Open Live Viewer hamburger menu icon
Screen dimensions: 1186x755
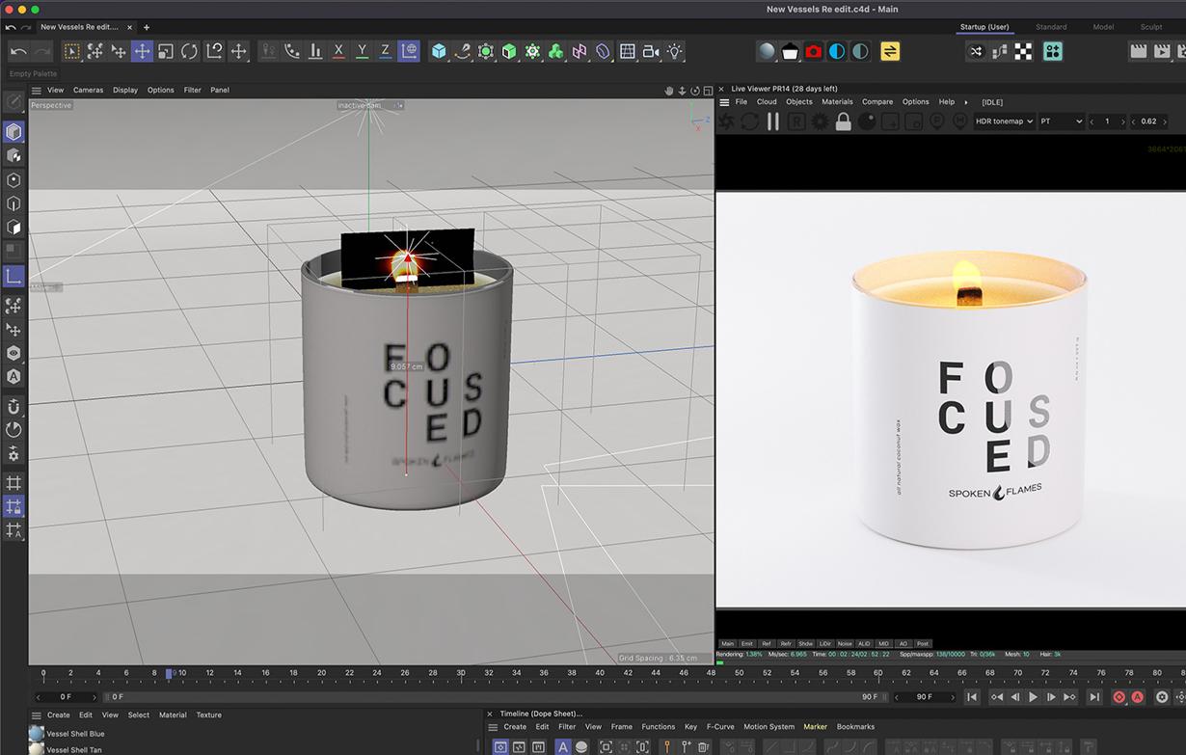[x=724, y=101]
